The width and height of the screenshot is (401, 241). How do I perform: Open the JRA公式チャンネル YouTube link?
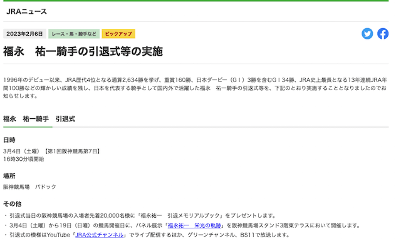coord(100,235)
